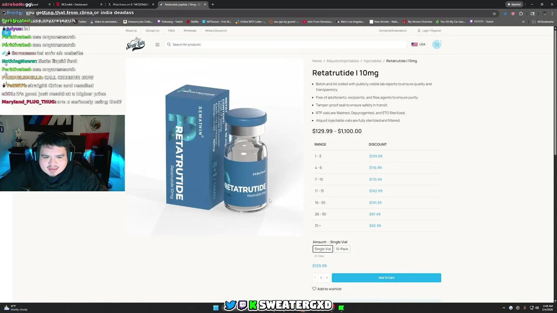The height and width of the screenshot is (313, 557).
Task: Click the Strate Labs logo
Action: (135, 44)
